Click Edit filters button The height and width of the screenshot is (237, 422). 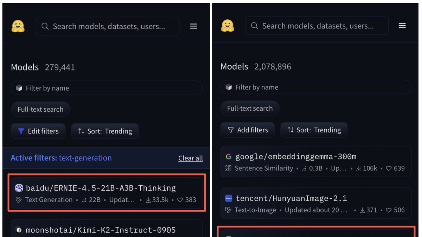[38, 131]
